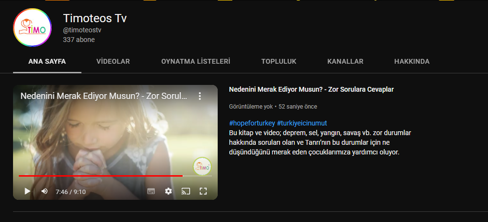Open the HAKKINDA tab
Image resolution: width=488 pixels, height=222 pixels.
point(412,62)
